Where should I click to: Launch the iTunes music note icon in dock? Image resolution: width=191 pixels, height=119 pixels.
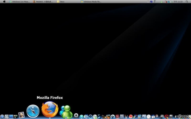coord(86,117)
